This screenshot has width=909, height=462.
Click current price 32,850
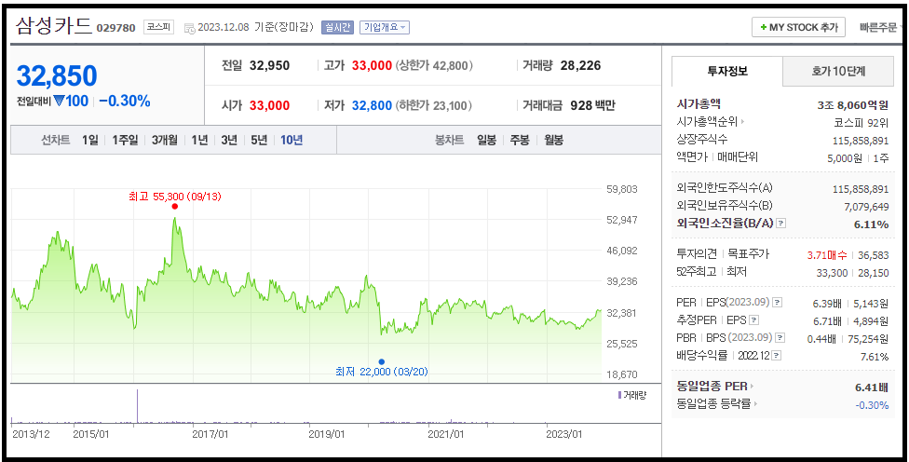pyautogui.click(x=57, y=75)
